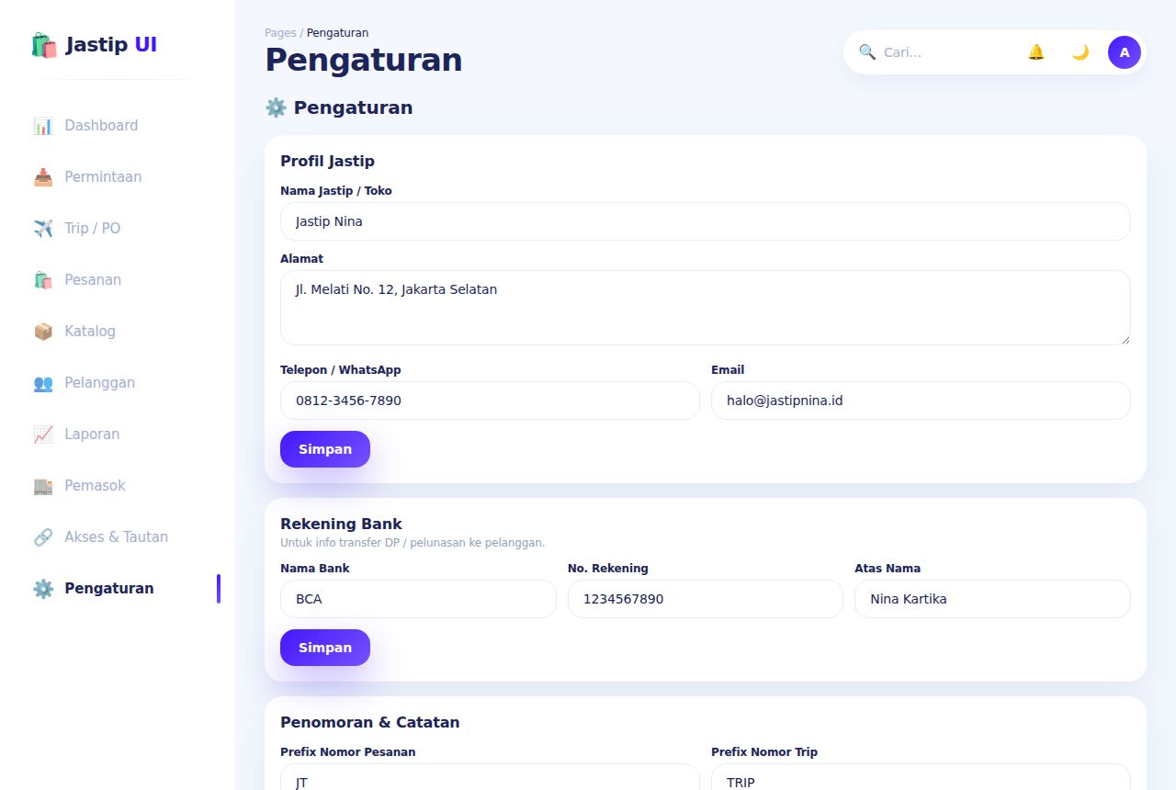
Task: Save Rekening Bank with Simpan button
Action: tap(325, 648)
